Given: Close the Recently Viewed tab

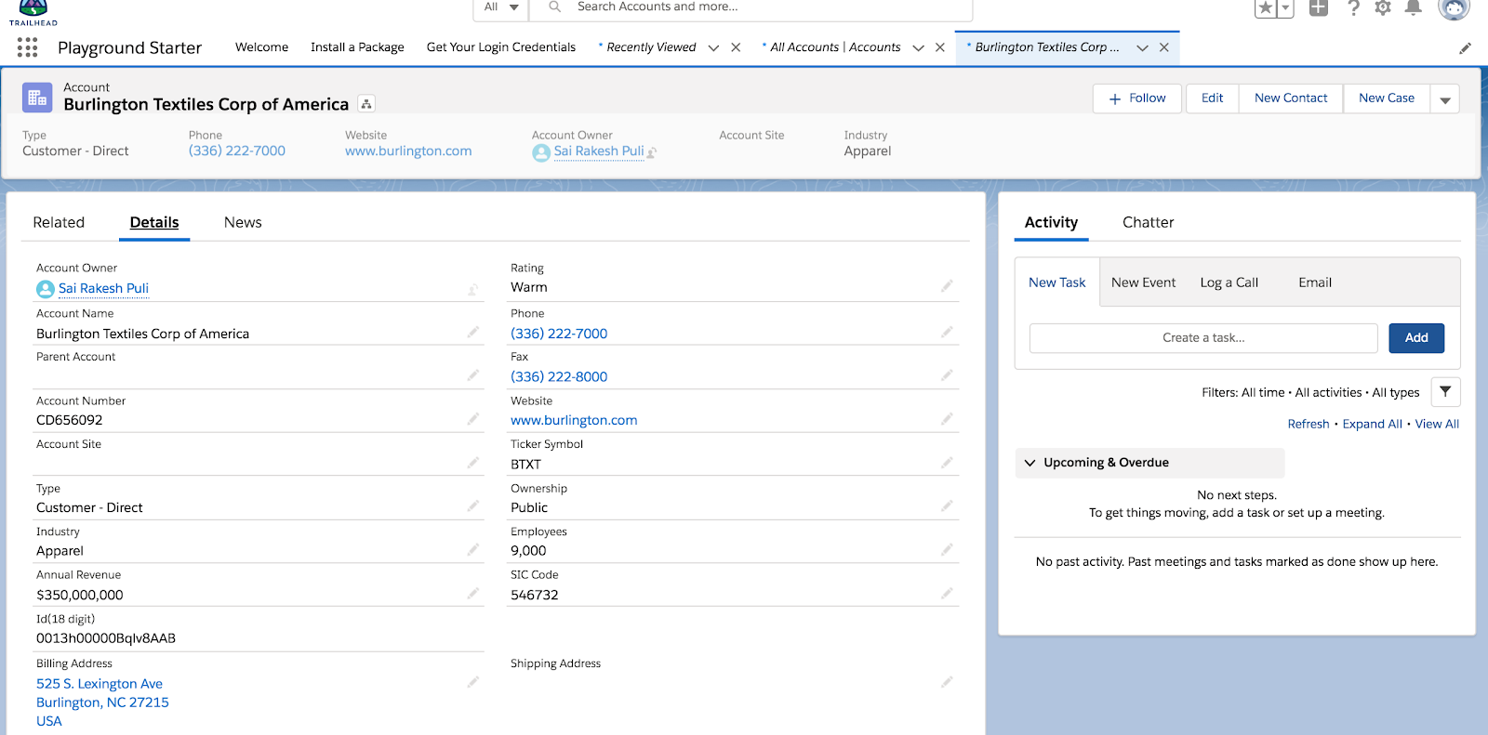Looking at the screenshot, I should point(736,48).
